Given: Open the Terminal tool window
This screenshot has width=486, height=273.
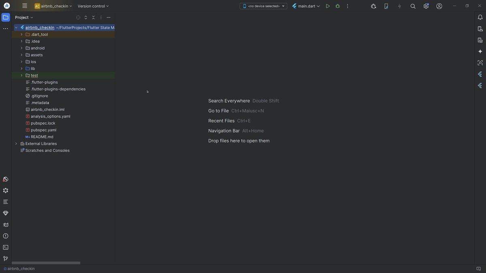Looking at the screenshot, I should (x=6, y=247).
